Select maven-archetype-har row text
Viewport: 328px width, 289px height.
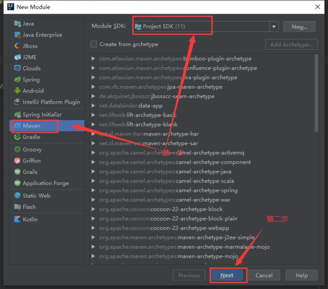pos(149,134)
